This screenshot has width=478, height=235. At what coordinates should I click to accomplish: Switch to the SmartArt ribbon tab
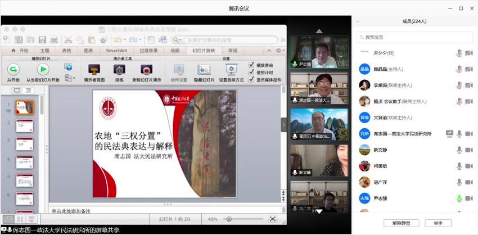[x=116, y=51]
